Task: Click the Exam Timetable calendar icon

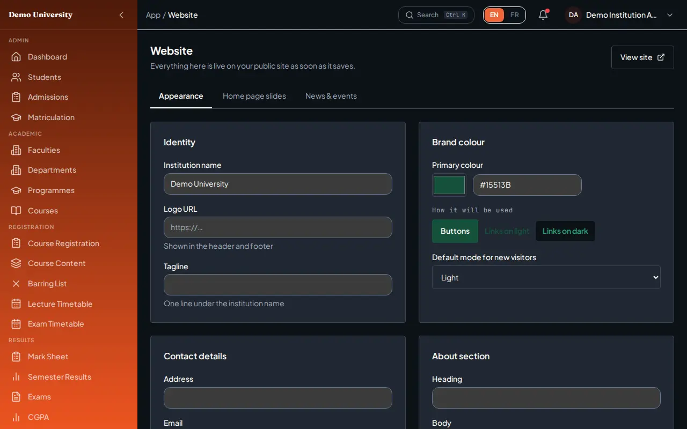Action: 16,324
